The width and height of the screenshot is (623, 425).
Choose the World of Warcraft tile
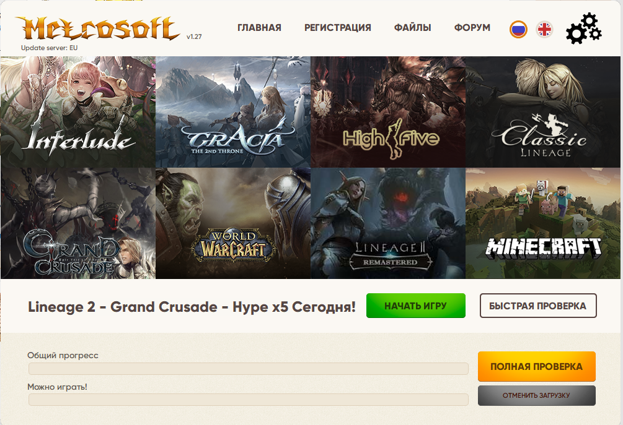(233, 223)
